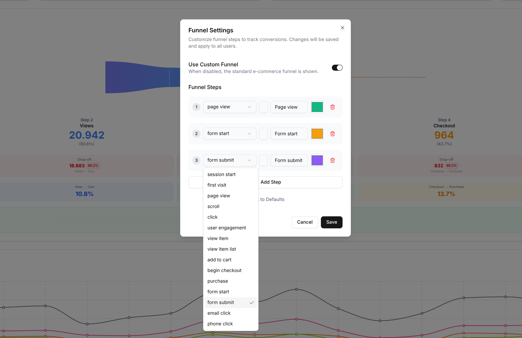Choose add to cart from the list
The height and width of the screenshot is (338, 522).
pos(219,260)
